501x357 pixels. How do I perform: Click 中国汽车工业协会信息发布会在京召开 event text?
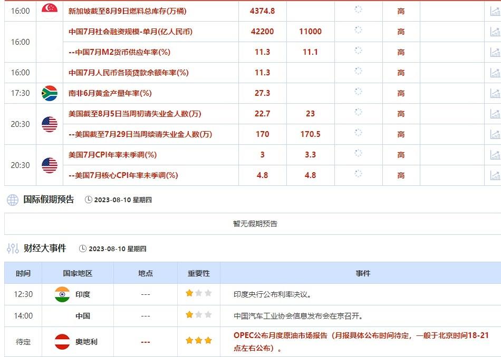(298, 316)
